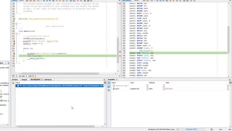The width and height of the screenshot is (232, 131).
Task: Click the status bar notifications icon
Action: tap(212, 130)
